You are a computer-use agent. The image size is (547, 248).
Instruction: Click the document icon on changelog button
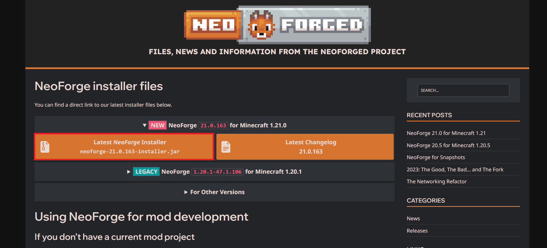point(226,147)
